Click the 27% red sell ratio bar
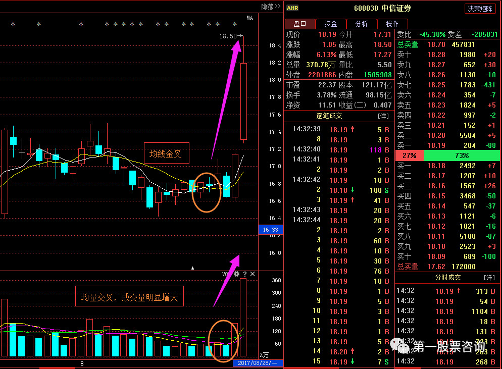This screenshot has height=369, width=502. click(410, 155)
